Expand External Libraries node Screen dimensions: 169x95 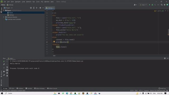[4, 17]
